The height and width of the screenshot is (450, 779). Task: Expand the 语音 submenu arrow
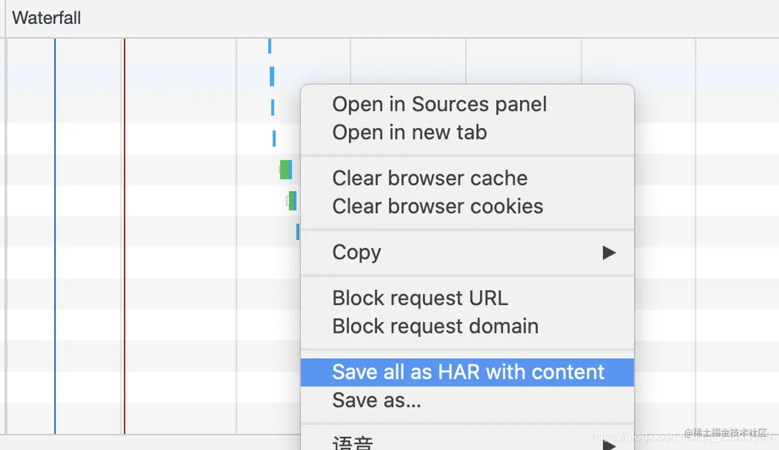(609, 445)
